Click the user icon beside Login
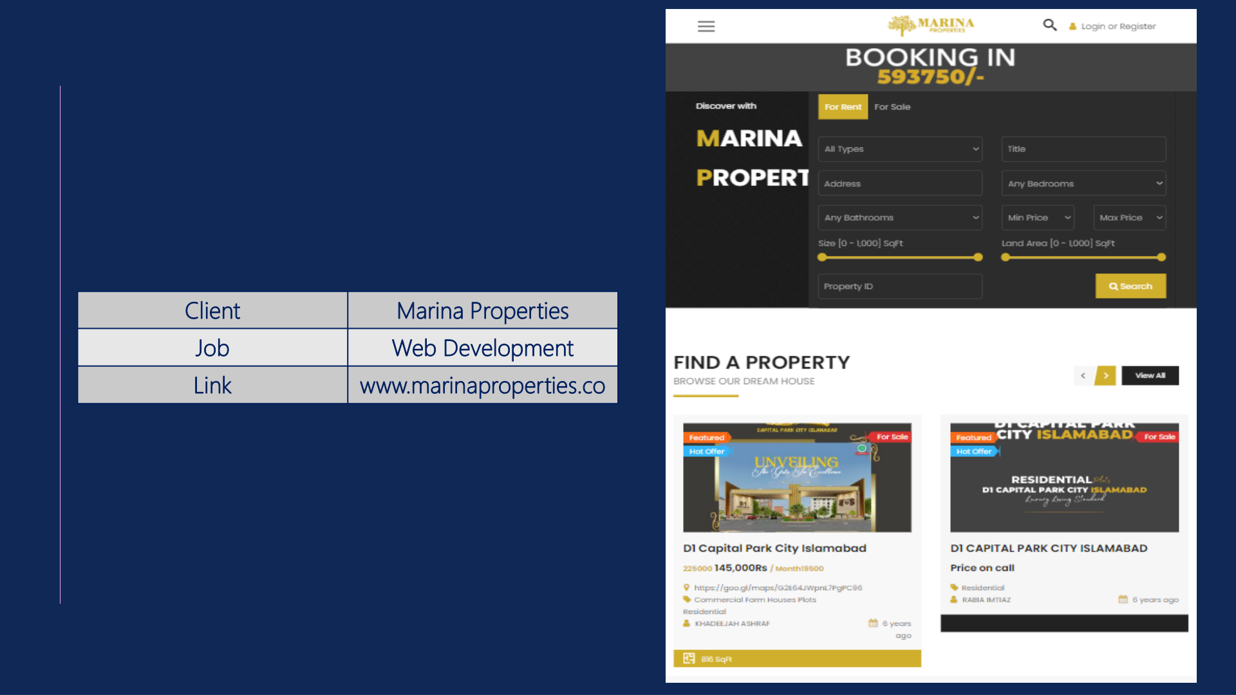The height and width of the screenshot is (695, 1236). tap(1072, 26)
